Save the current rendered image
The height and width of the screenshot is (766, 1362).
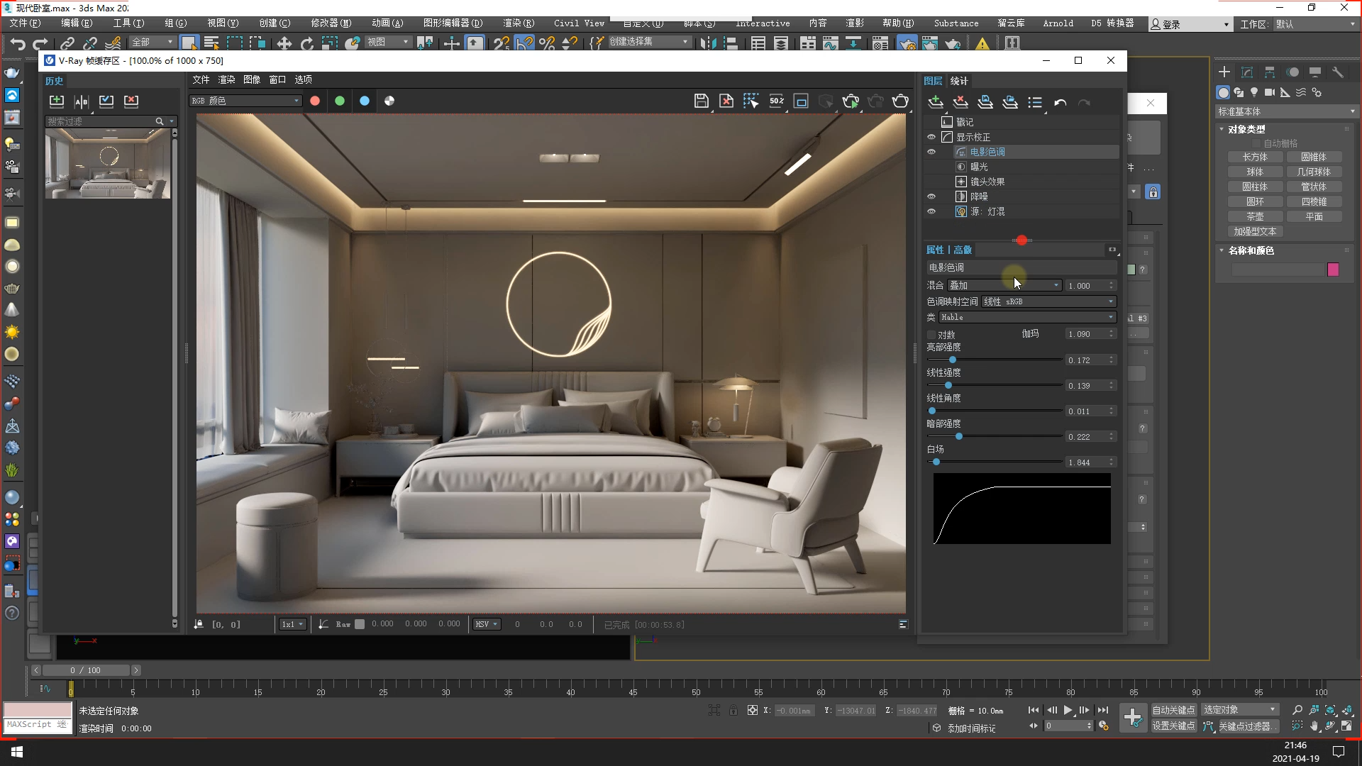tap(701, 101)
